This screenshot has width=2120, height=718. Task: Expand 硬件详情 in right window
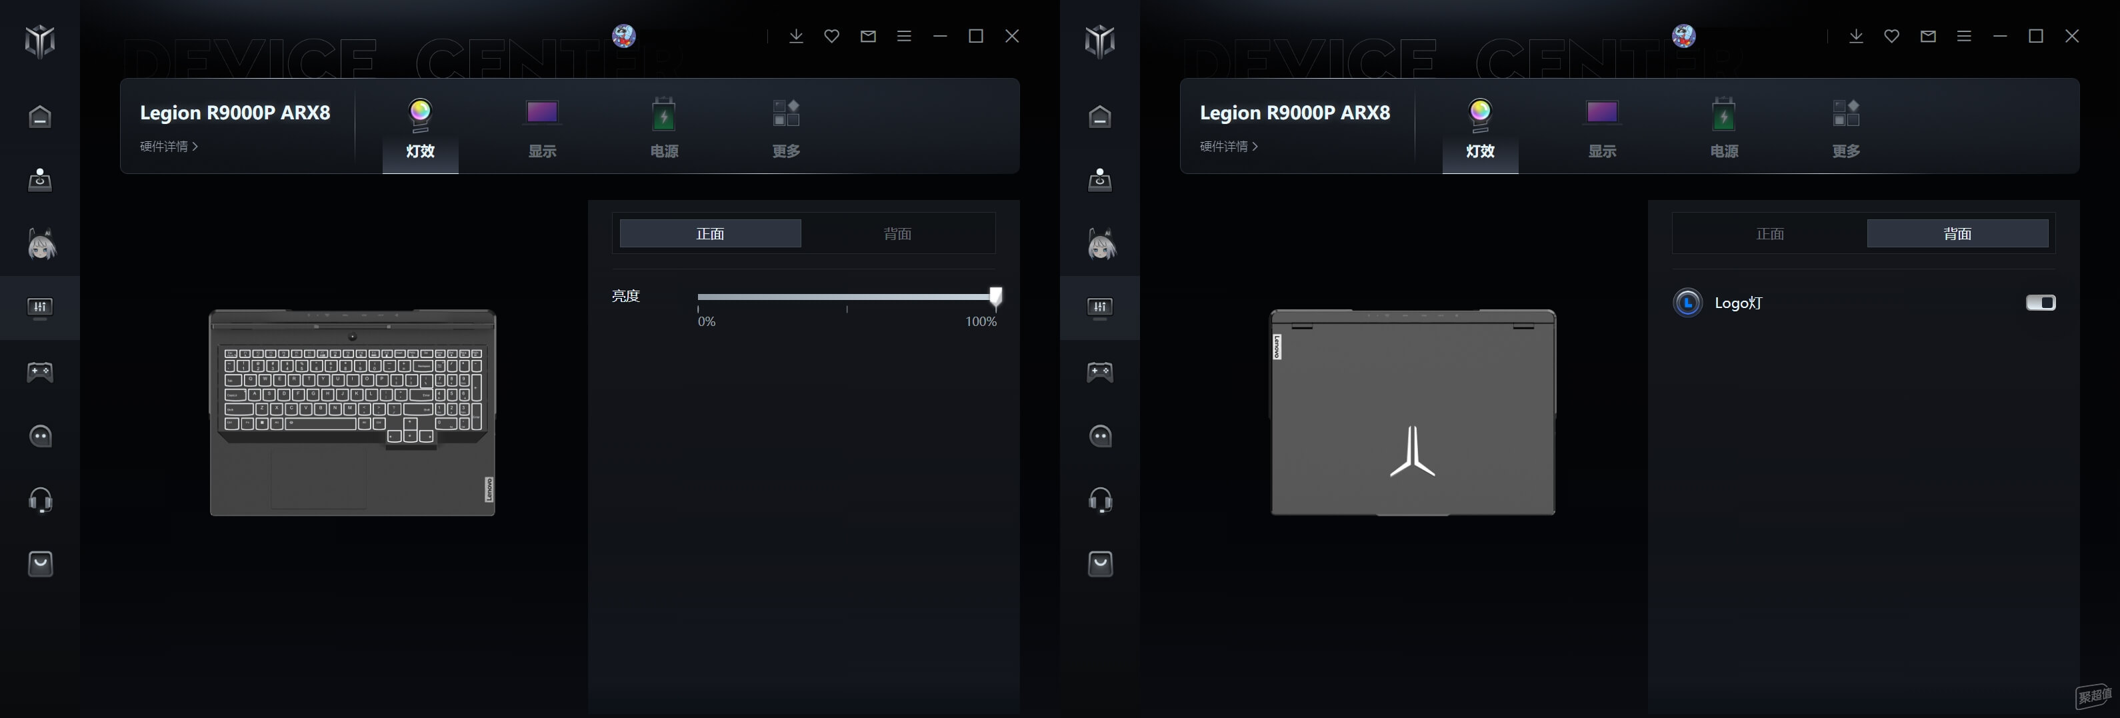pyautogui.click(x=1229, y=147)
